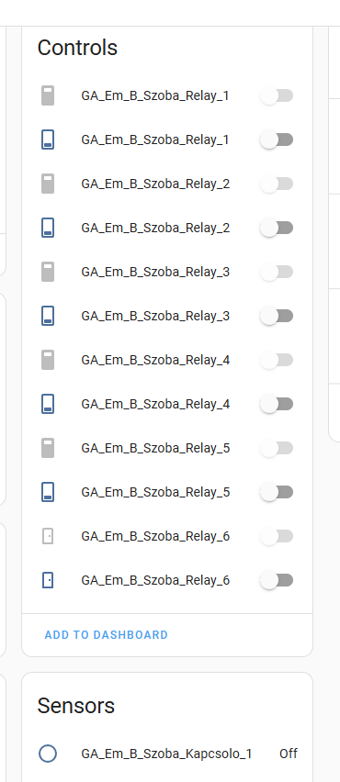This screenshot has width=340, height=782.
Task: Toggle the dimmed Relay_4 switch
Action: (277, 360)
